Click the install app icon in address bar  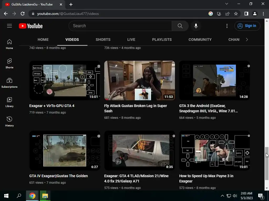click(x=219, y=14)
